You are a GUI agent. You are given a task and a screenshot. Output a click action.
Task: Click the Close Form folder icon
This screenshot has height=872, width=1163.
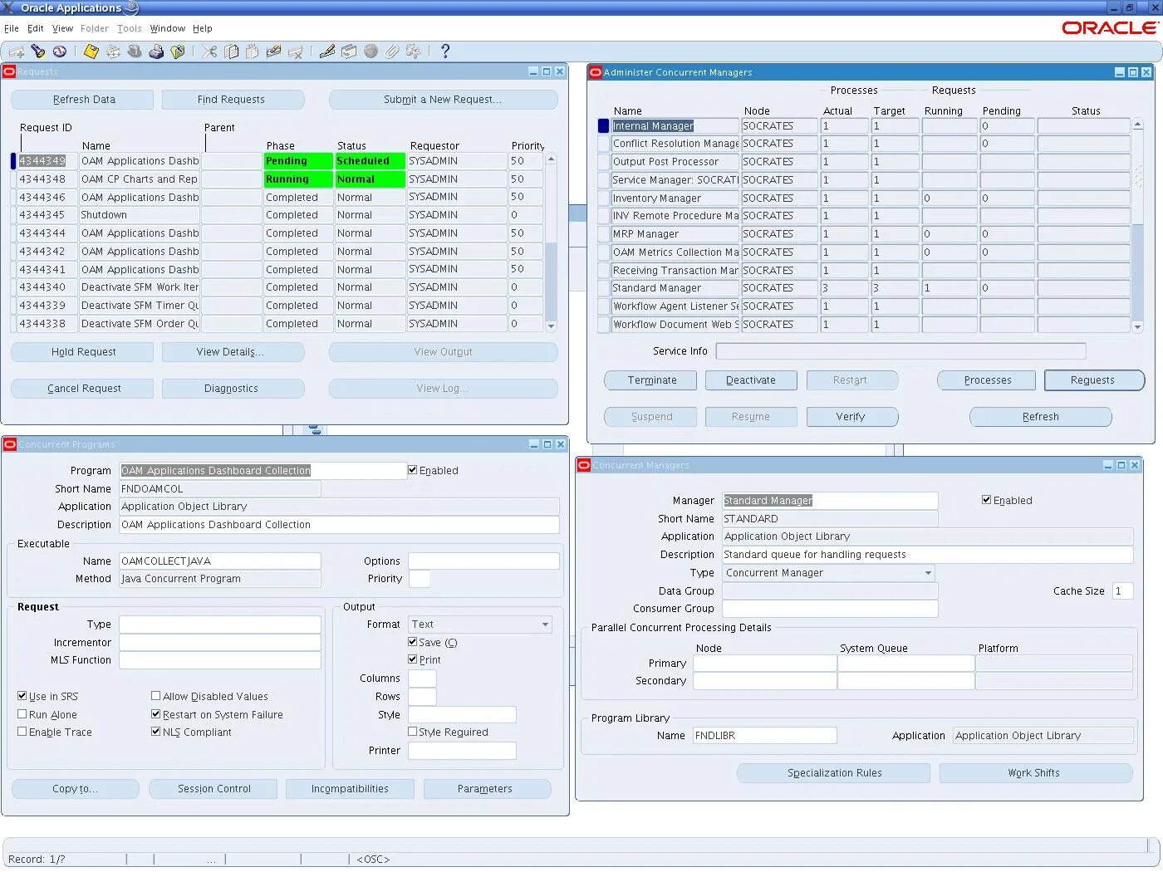[x=178, y=51]
